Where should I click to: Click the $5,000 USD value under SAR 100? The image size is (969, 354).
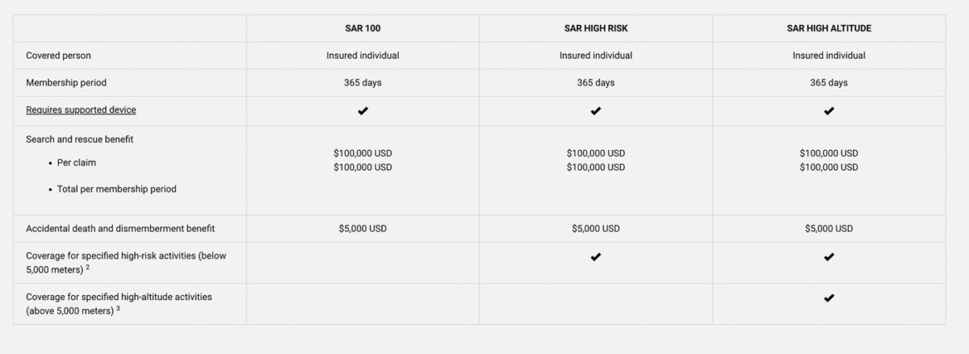coord(363,229)
